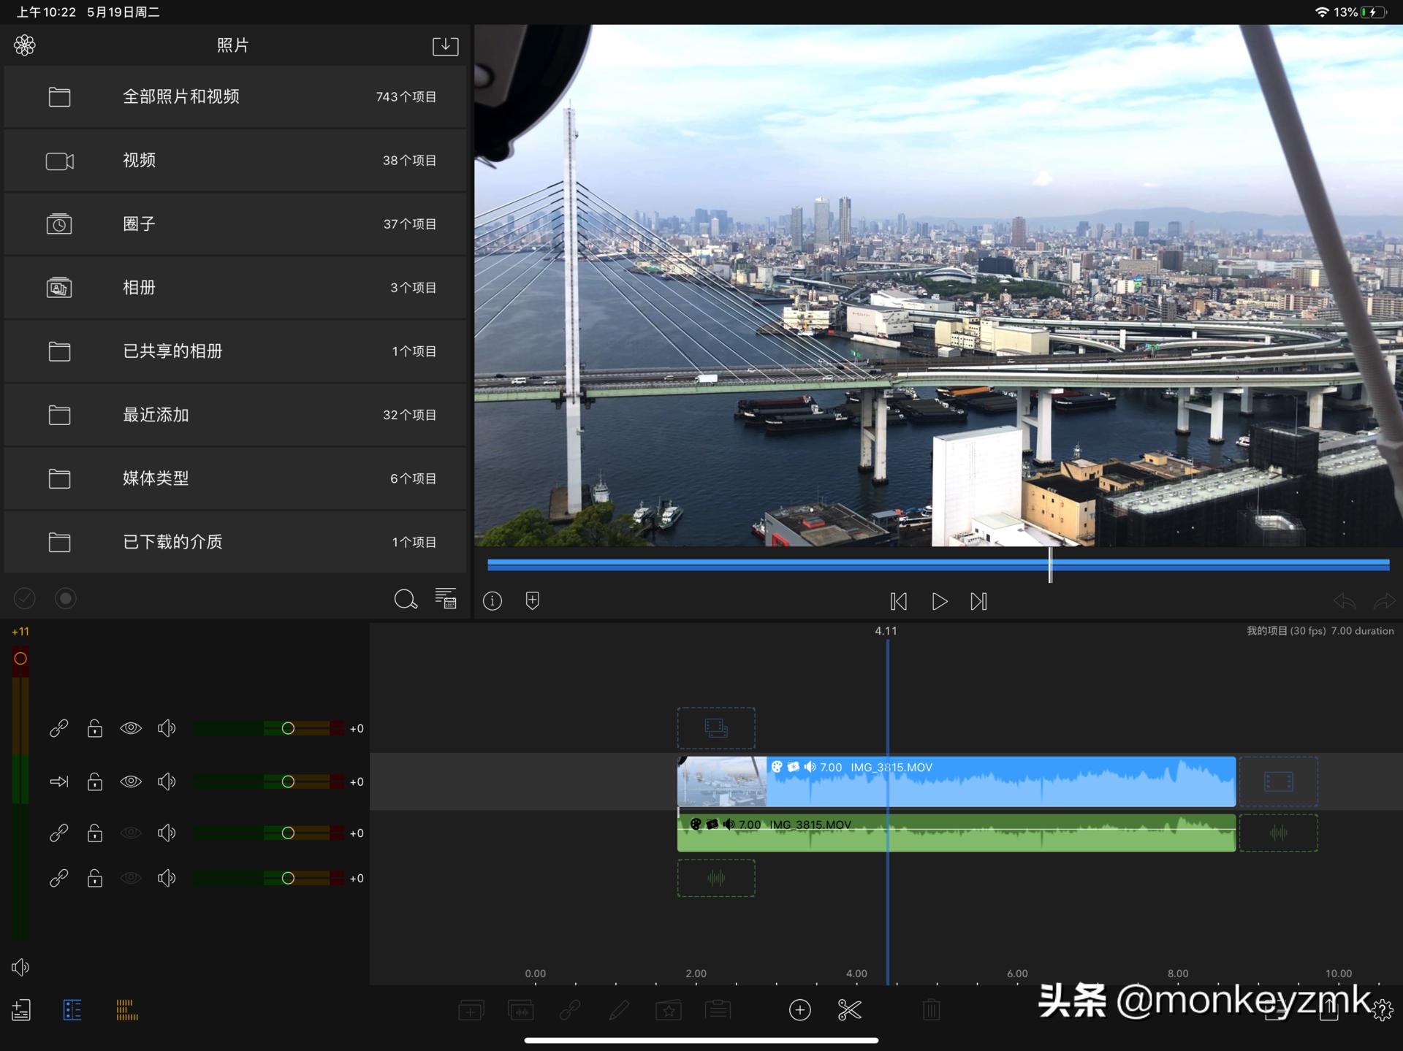Jump to next clip button
Viewport: 1403px width, 1051px height.
click(978, 601)
